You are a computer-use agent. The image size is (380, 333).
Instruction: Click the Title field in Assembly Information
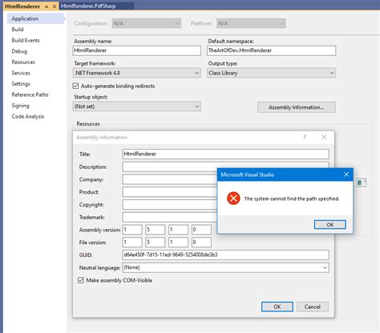tap(225, 154)
